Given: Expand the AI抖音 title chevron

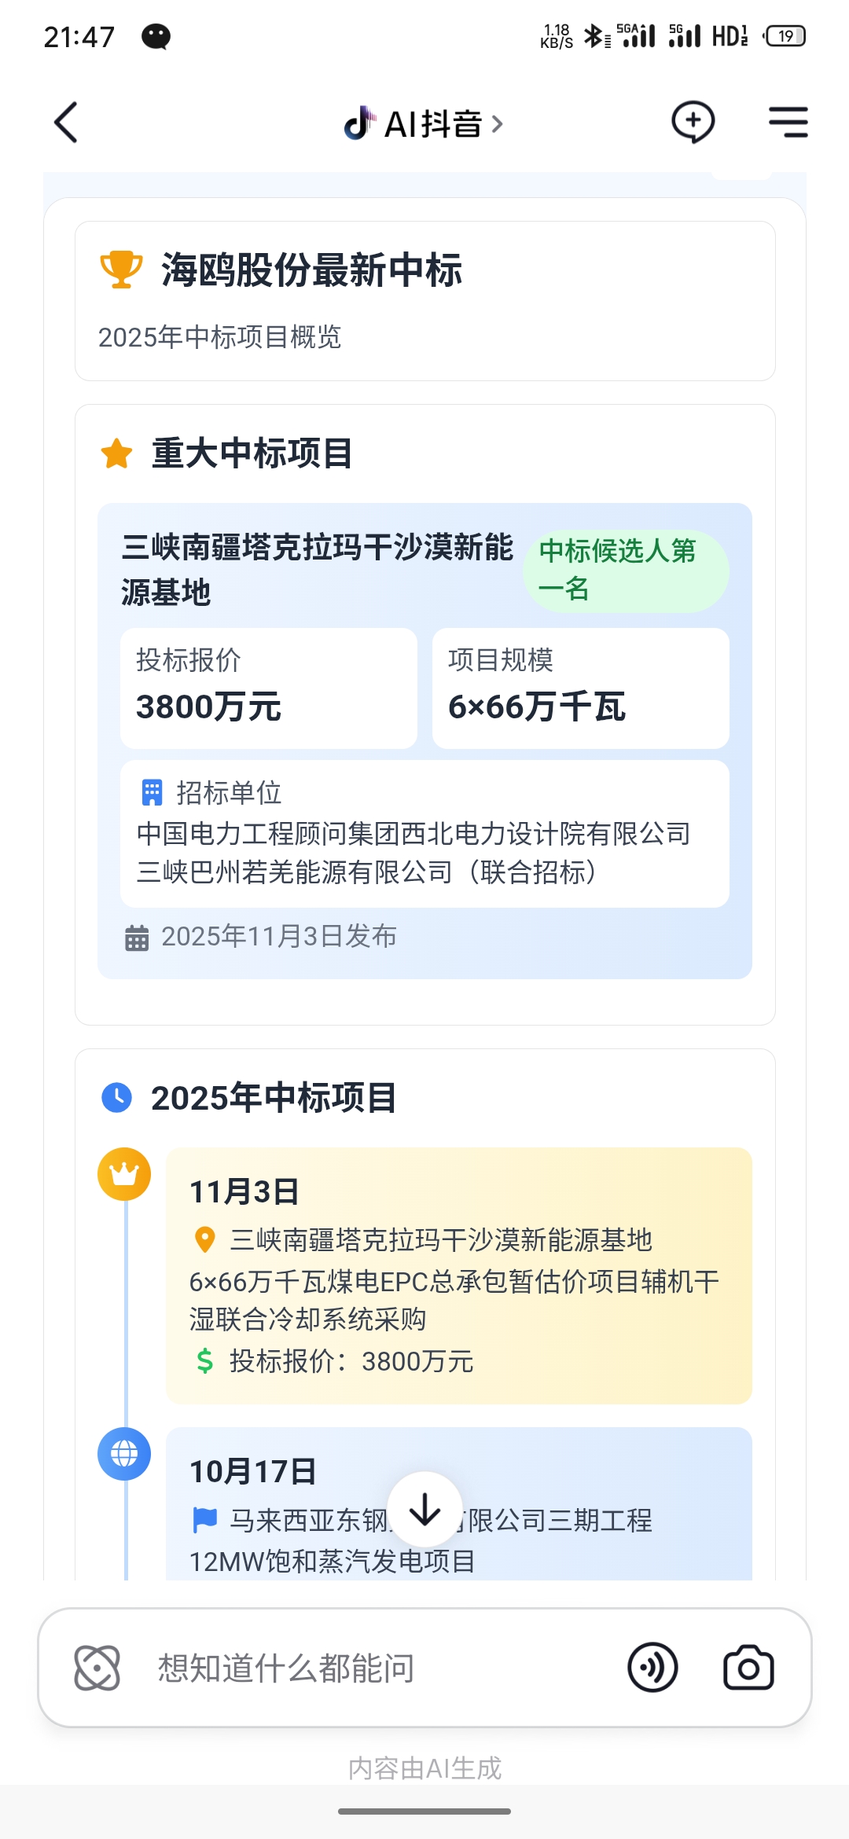Looking at the screenshot, I should [497, 124].
